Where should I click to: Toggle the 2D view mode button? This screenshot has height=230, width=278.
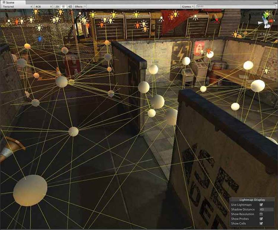[57, 7]
